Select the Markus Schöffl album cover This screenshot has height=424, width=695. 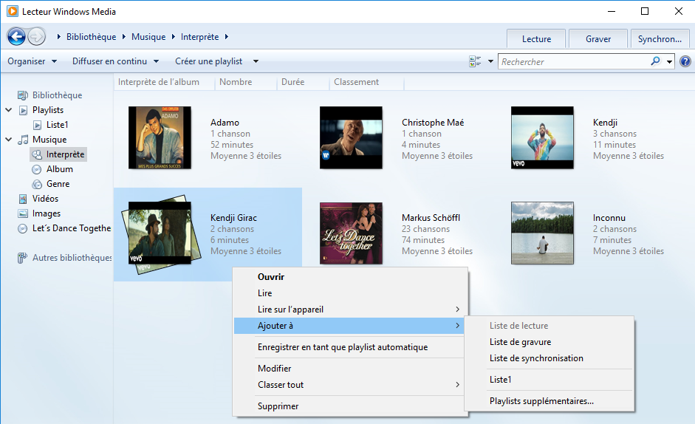tap(351, 233)
